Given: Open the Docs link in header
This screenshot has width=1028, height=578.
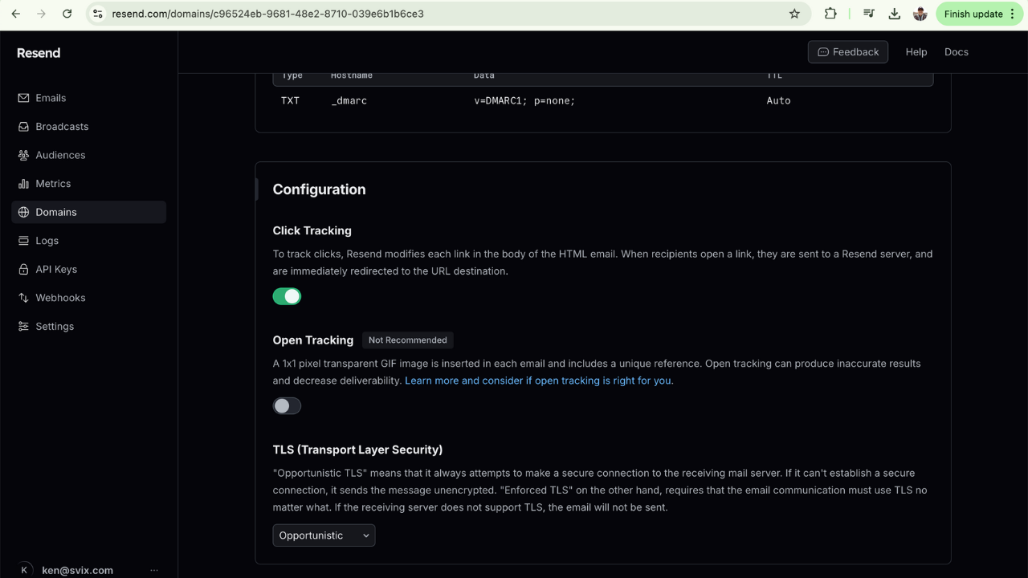Looking at the screenshot, I should (x=956, y=52).
